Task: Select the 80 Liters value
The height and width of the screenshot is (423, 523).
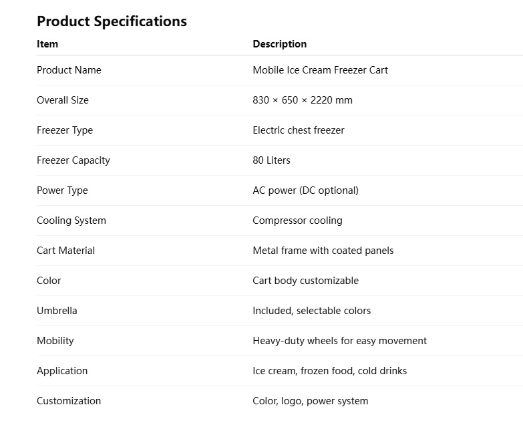Action: coord(271,160)
